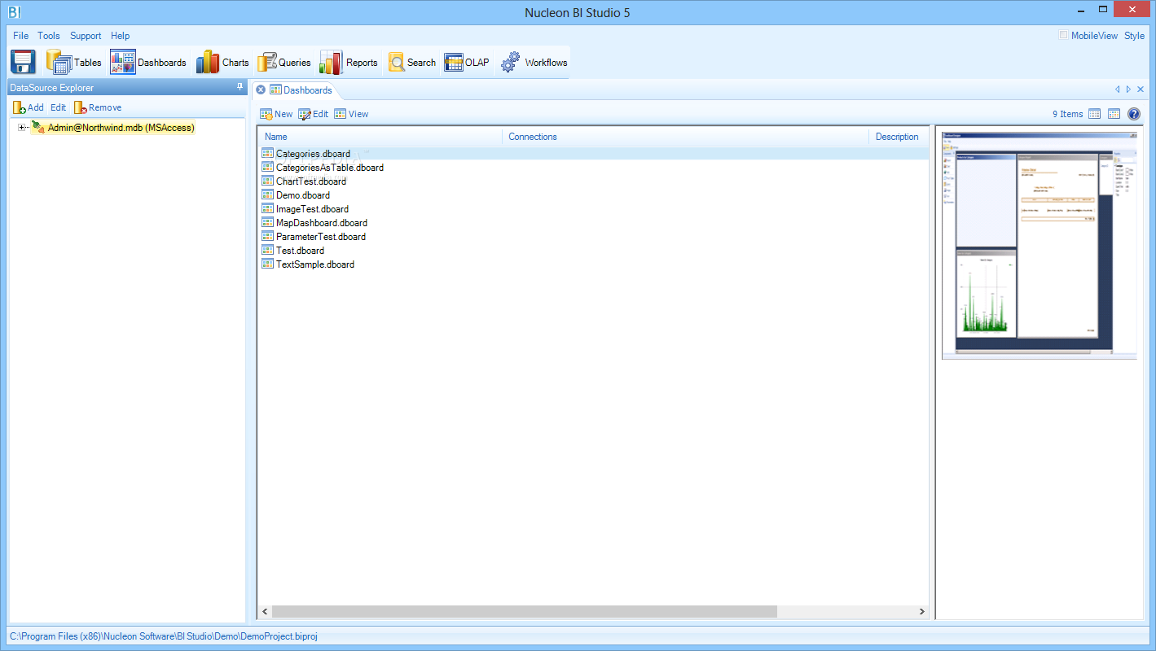Switch to list view icon
The width and height of the screenshot is (1156, 651).
coord(1095,114)
